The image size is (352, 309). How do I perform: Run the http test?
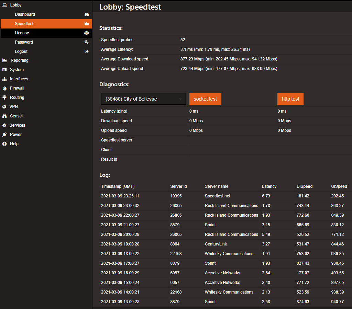290,99
